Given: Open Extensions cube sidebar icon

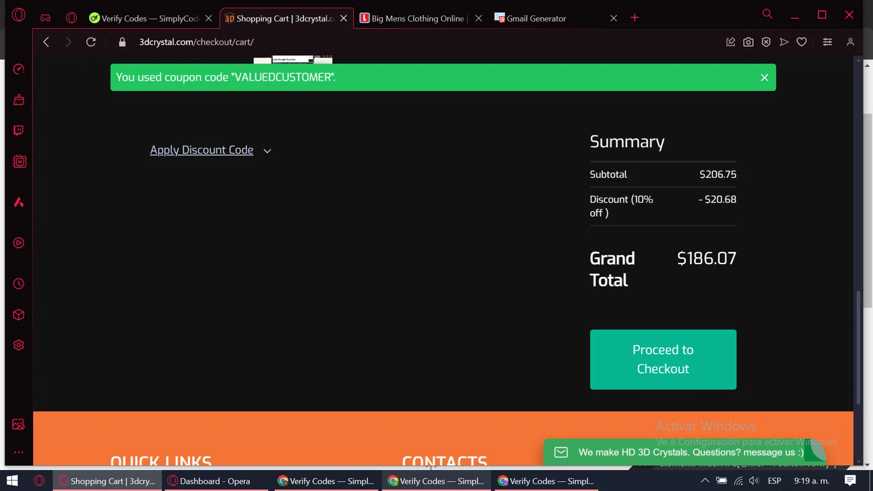Looking at the screenshot, I should point(19,315).
